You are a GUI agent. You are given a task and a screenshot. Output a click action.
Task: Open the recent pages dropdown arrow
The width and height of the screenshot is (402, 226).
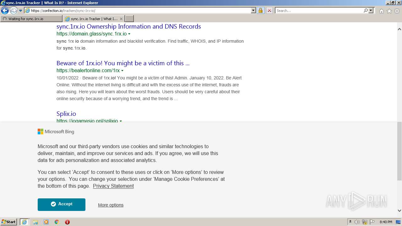[20, 11]
